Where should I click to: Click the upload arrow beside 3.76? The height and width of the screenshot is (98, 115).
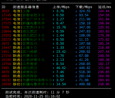[54, 11]
